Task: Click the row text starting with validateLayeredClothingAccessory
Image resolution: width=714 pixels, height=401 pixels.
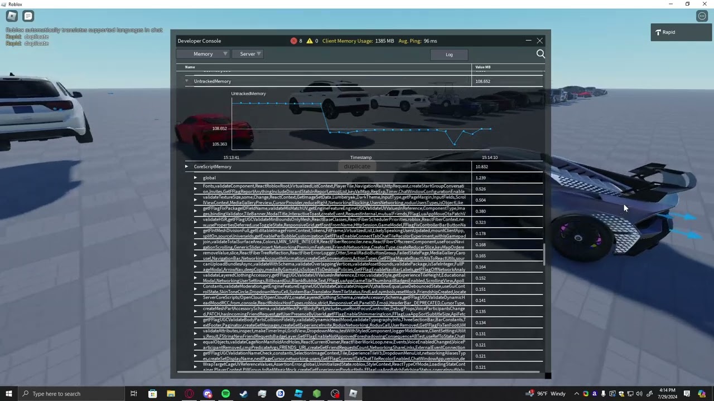Action: click(x=334, y=278)
